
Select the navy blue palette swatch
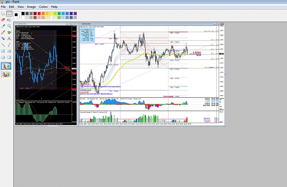tap(71, 13)
